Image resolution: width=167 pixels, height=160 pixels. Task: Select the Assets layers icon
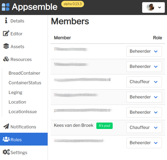coord(6,46)
